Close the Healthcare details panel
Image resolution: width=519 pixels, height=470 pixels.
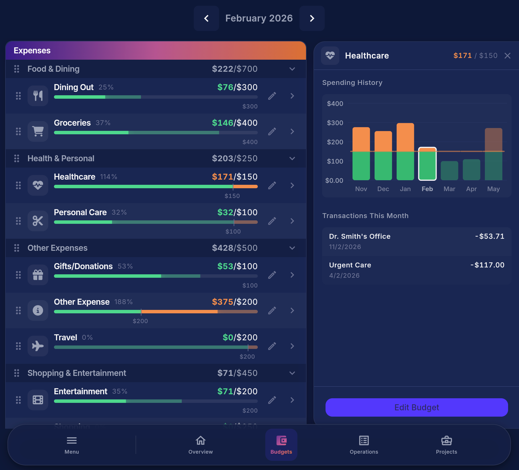[508, 56]
